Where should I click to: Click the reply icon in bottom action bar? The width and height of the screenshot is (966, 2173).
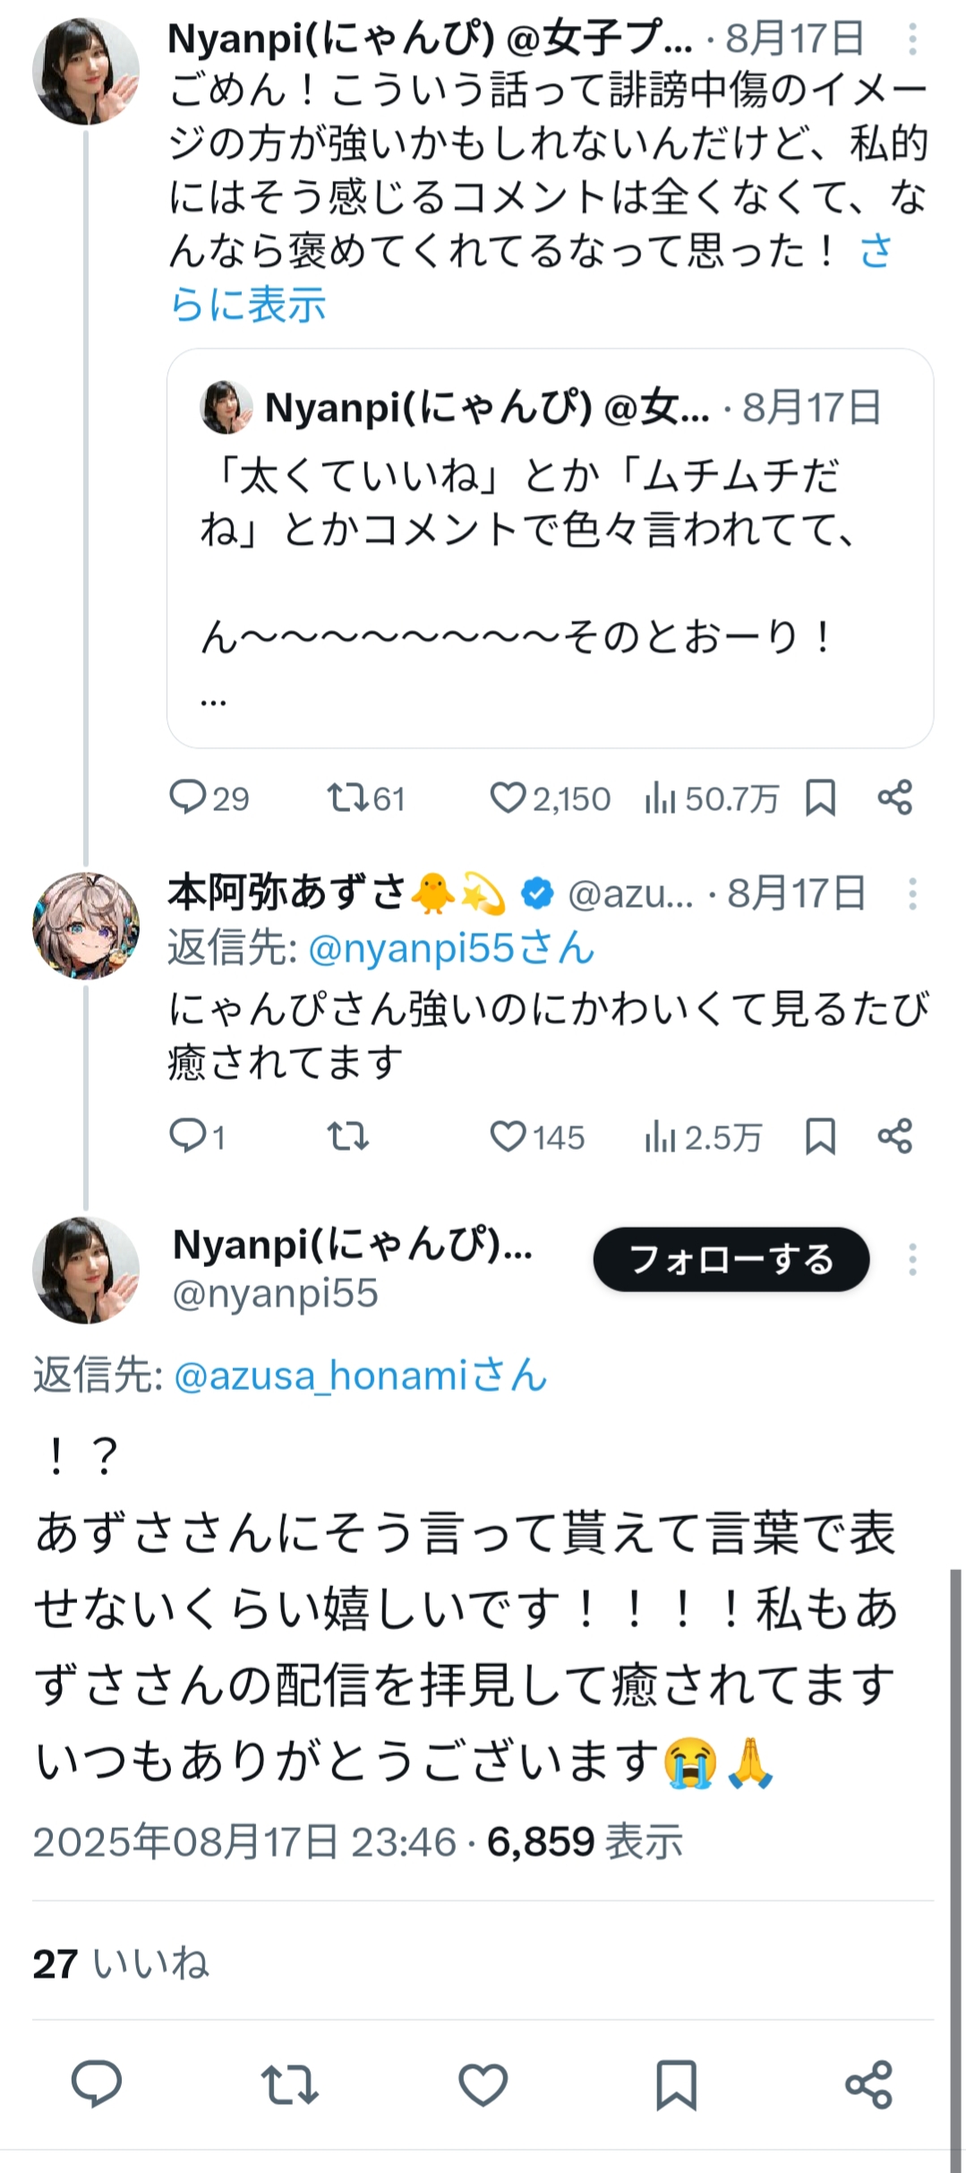[97, 2083]
